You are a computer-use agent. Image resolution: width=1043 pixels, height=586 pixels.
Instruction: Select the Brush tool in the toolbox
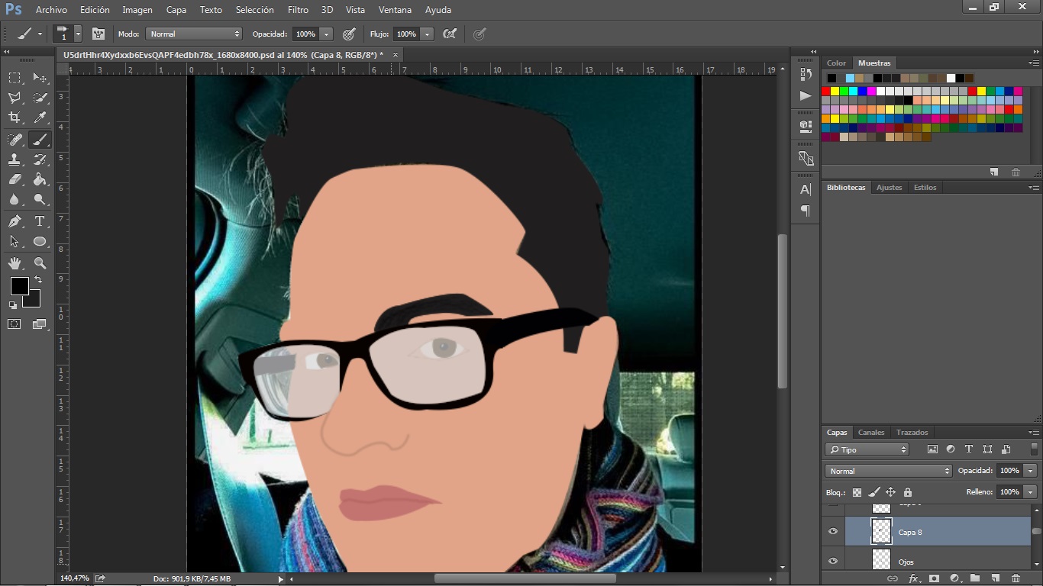40,140
